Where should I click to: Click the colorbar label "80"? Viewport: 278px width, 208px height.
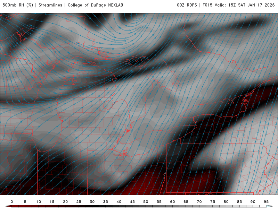(226, 202)
